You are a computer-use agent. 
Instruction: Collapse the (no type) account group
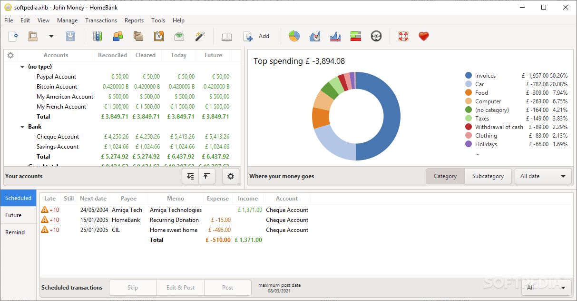(21, 66)
